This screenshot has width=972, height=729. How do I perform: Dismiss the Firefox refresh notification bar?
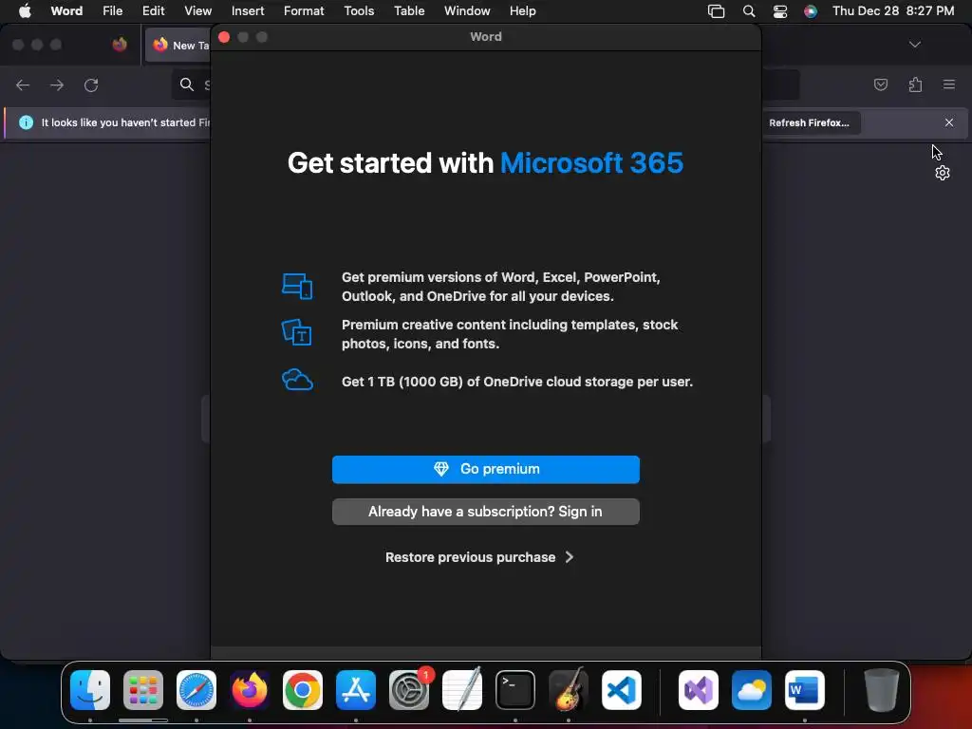pyautogui.click(x=949, y=122)
